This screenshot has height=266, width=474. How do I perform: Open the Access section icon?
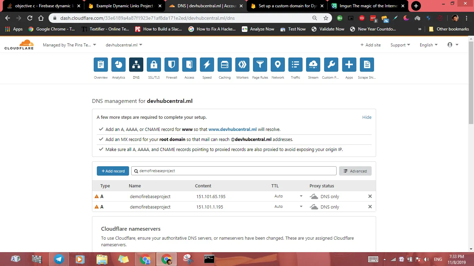pos(189,65)
